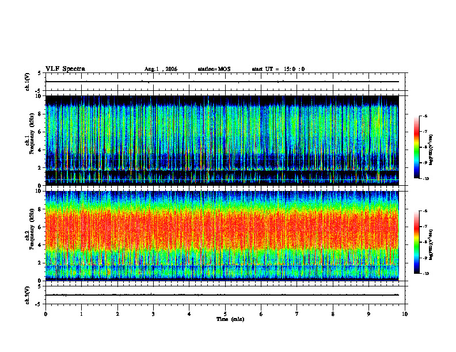Image resolution: width=456 pixels, height=352 pixels.
Task: Click the VLF Spectra title text
Action: pyautogui.click(x=65, y=69)
